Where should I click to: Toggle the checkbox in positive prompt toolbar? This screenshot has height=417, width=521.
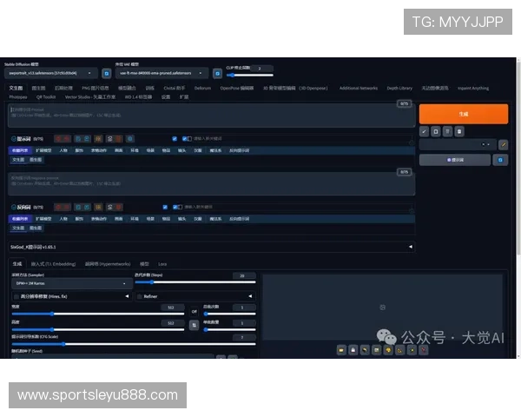[x=175, y=138]
